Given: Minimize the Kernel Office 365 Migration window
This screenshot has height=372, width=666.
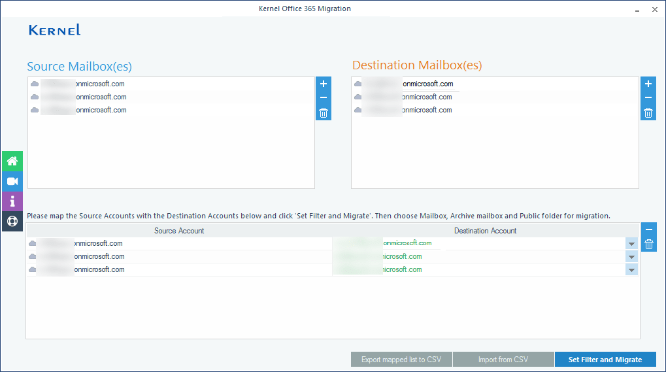Looking at the screenshot, I should click(637, 10).
